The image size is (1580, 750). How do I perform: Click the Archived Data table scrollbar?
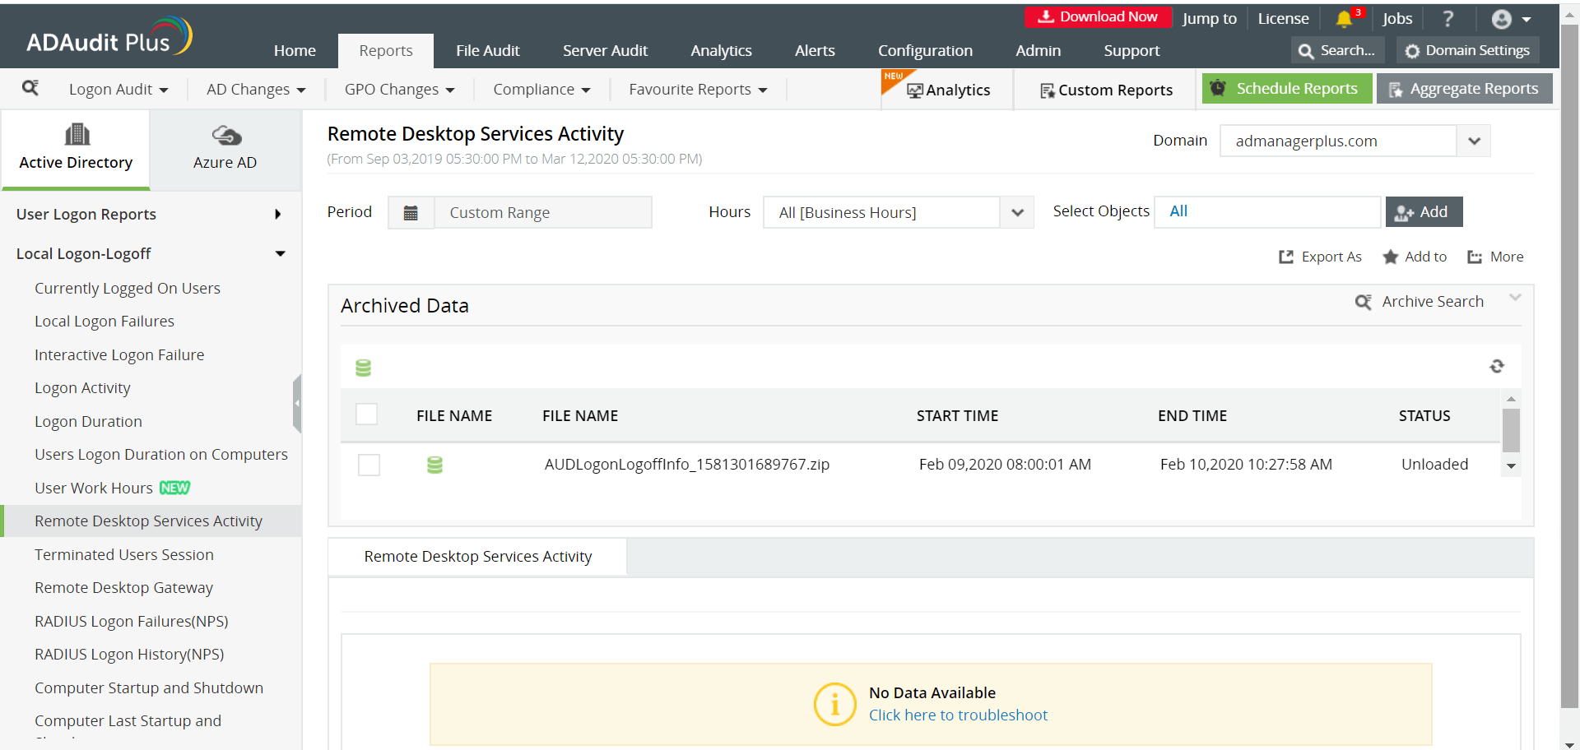(1511, 433)
